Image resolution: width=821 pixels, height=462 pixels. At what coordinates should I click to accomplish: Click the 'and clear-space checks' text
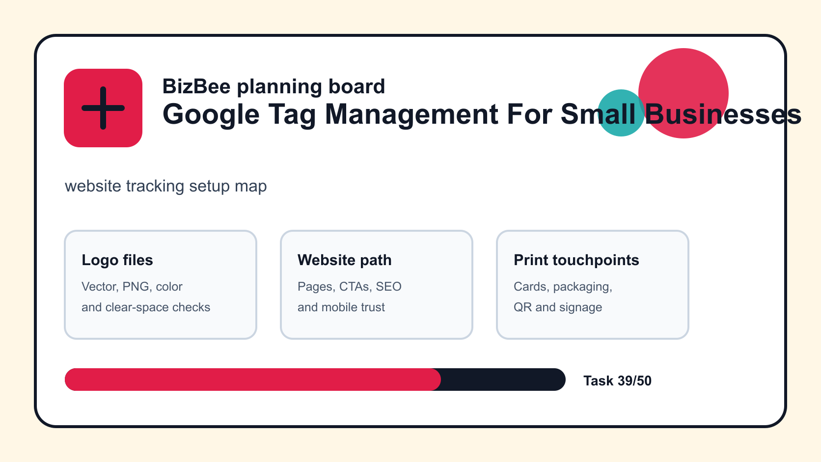[146, 307]
